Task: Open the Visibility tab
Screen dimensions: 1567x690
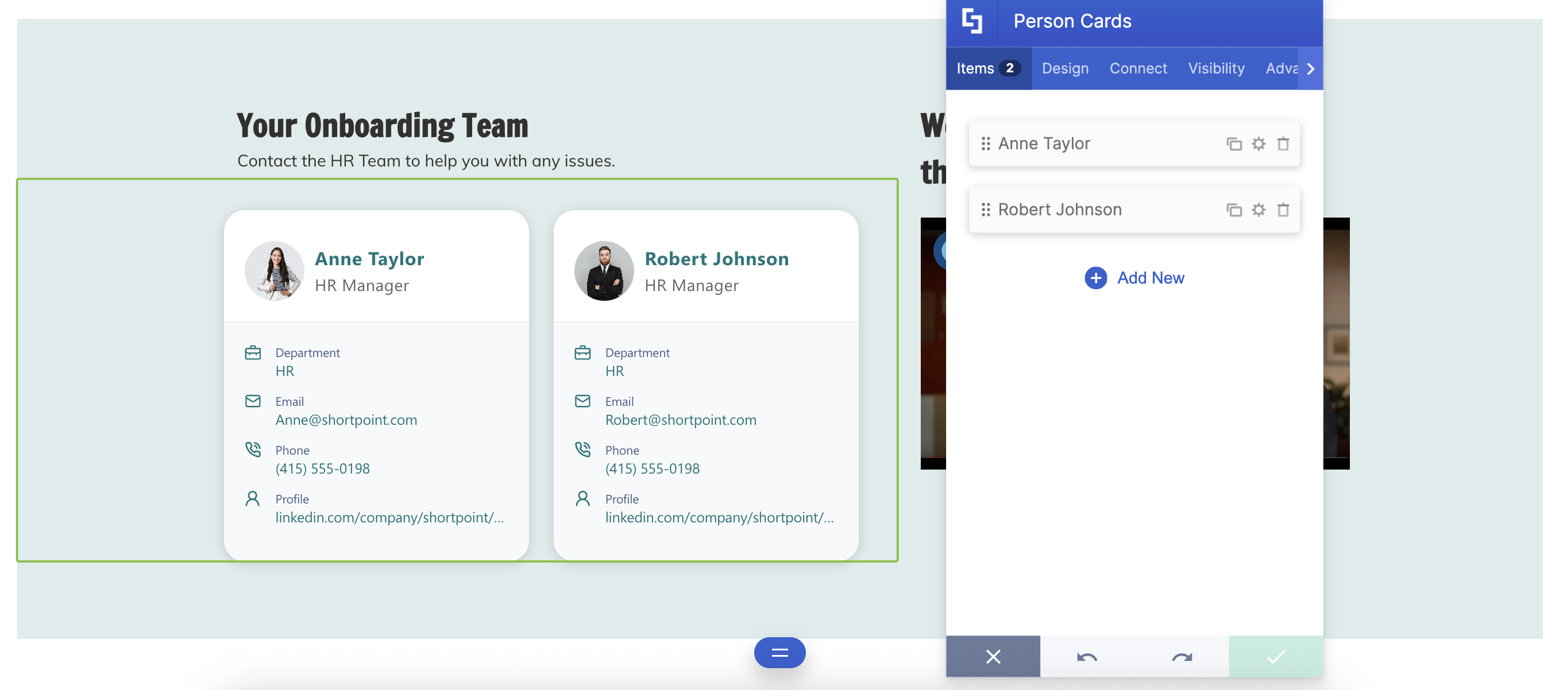Action: pos(1215,69)
